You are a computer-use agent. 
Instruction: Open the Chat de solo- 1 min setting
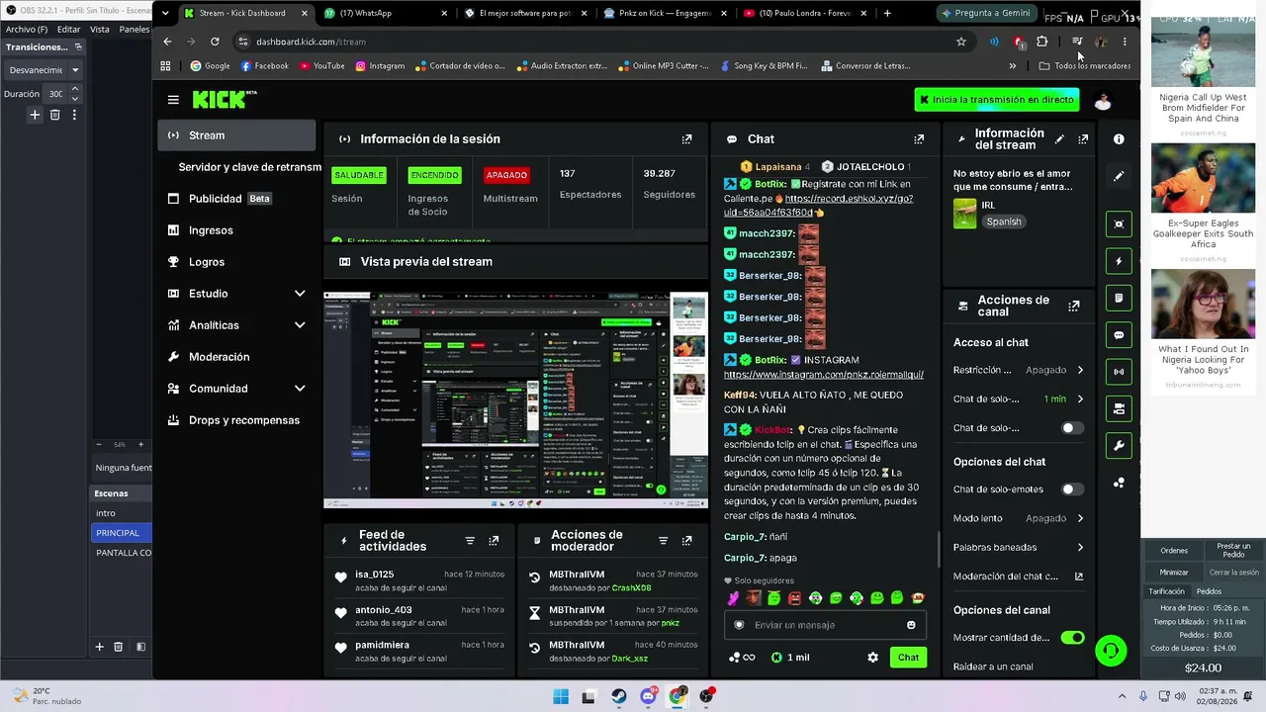coord(1019,400)
